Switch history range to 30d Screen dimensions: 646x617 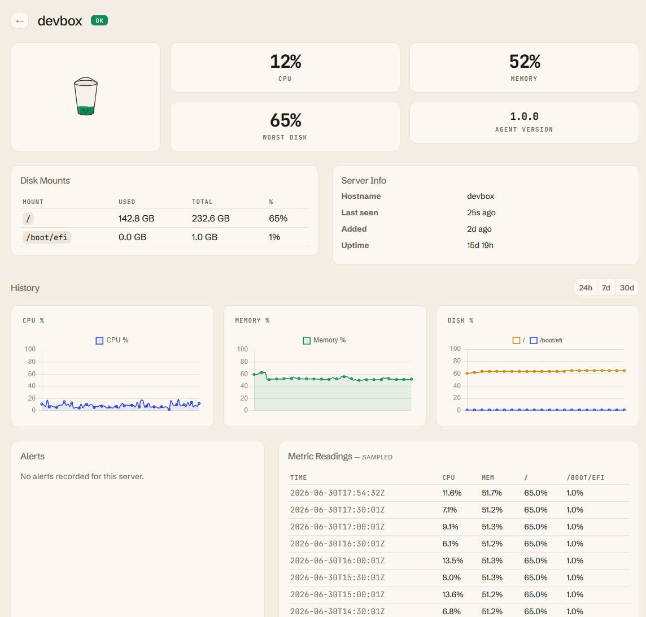[627, 288]
